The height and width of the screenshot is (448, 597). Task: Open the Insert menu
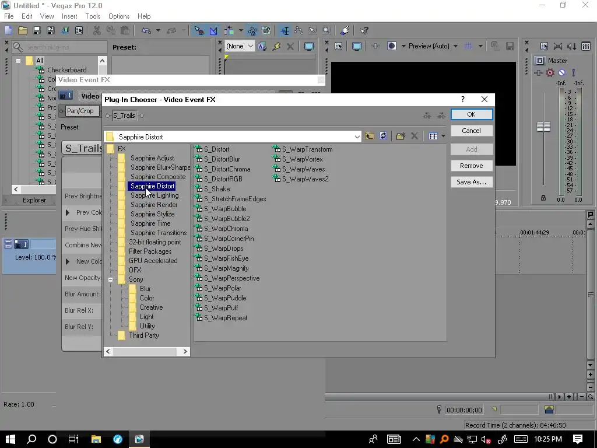pyautogui.click(x=69, y=16)
